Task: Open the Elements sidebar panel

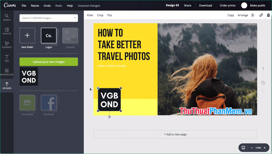Action: click(x=7, y=45)
